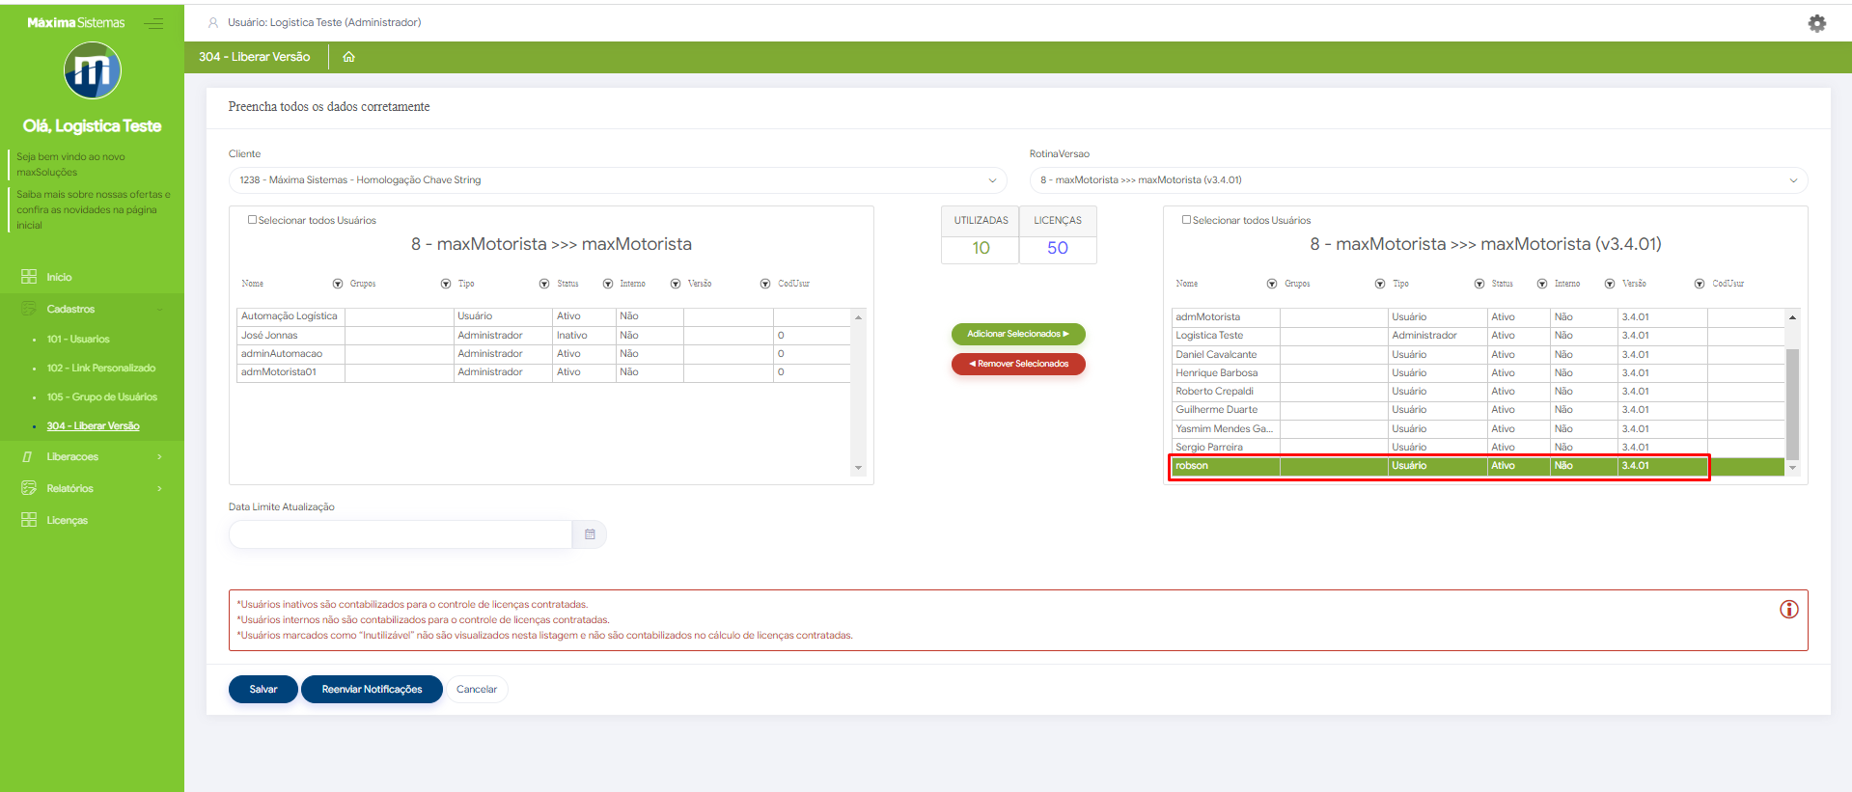Click the Máxima Sistemas round logo
Viewport: 1852px width, 792px height.
93,70
